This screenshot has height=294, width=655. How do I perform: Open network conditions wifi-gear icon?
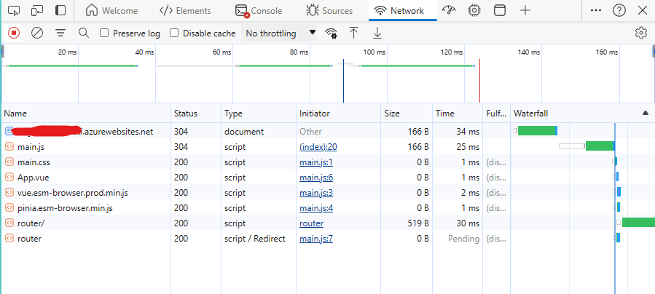(x=332, y=33)
